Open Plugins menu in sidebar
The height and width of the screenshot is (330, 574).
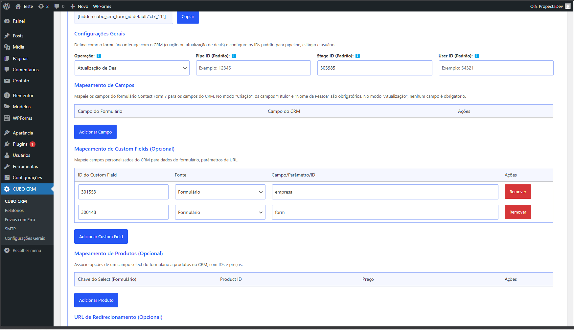coord(20,144)
